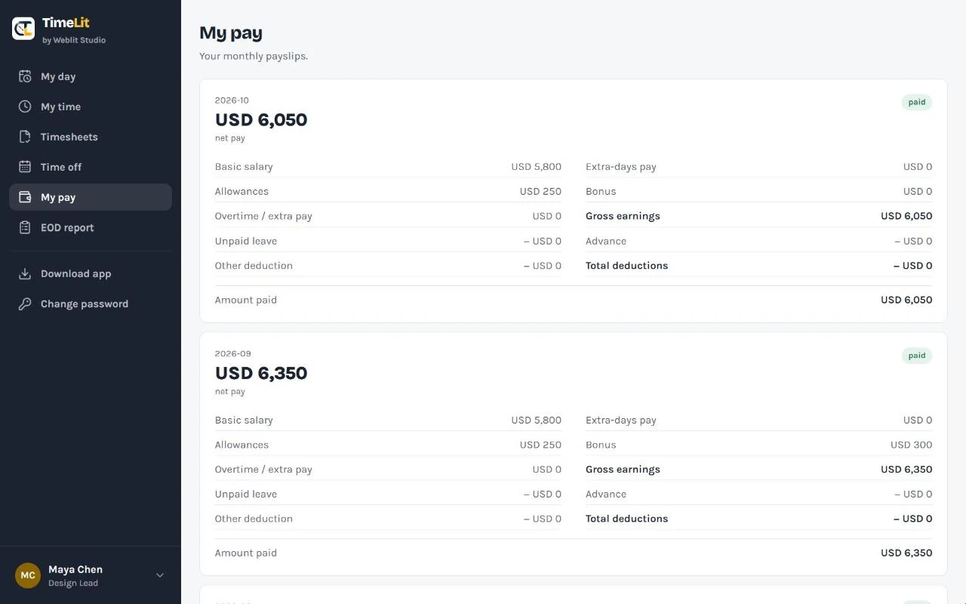This screenshot has height=604, width=966.
Task: Click the TimeLit brand name
Action: [66, 23]
